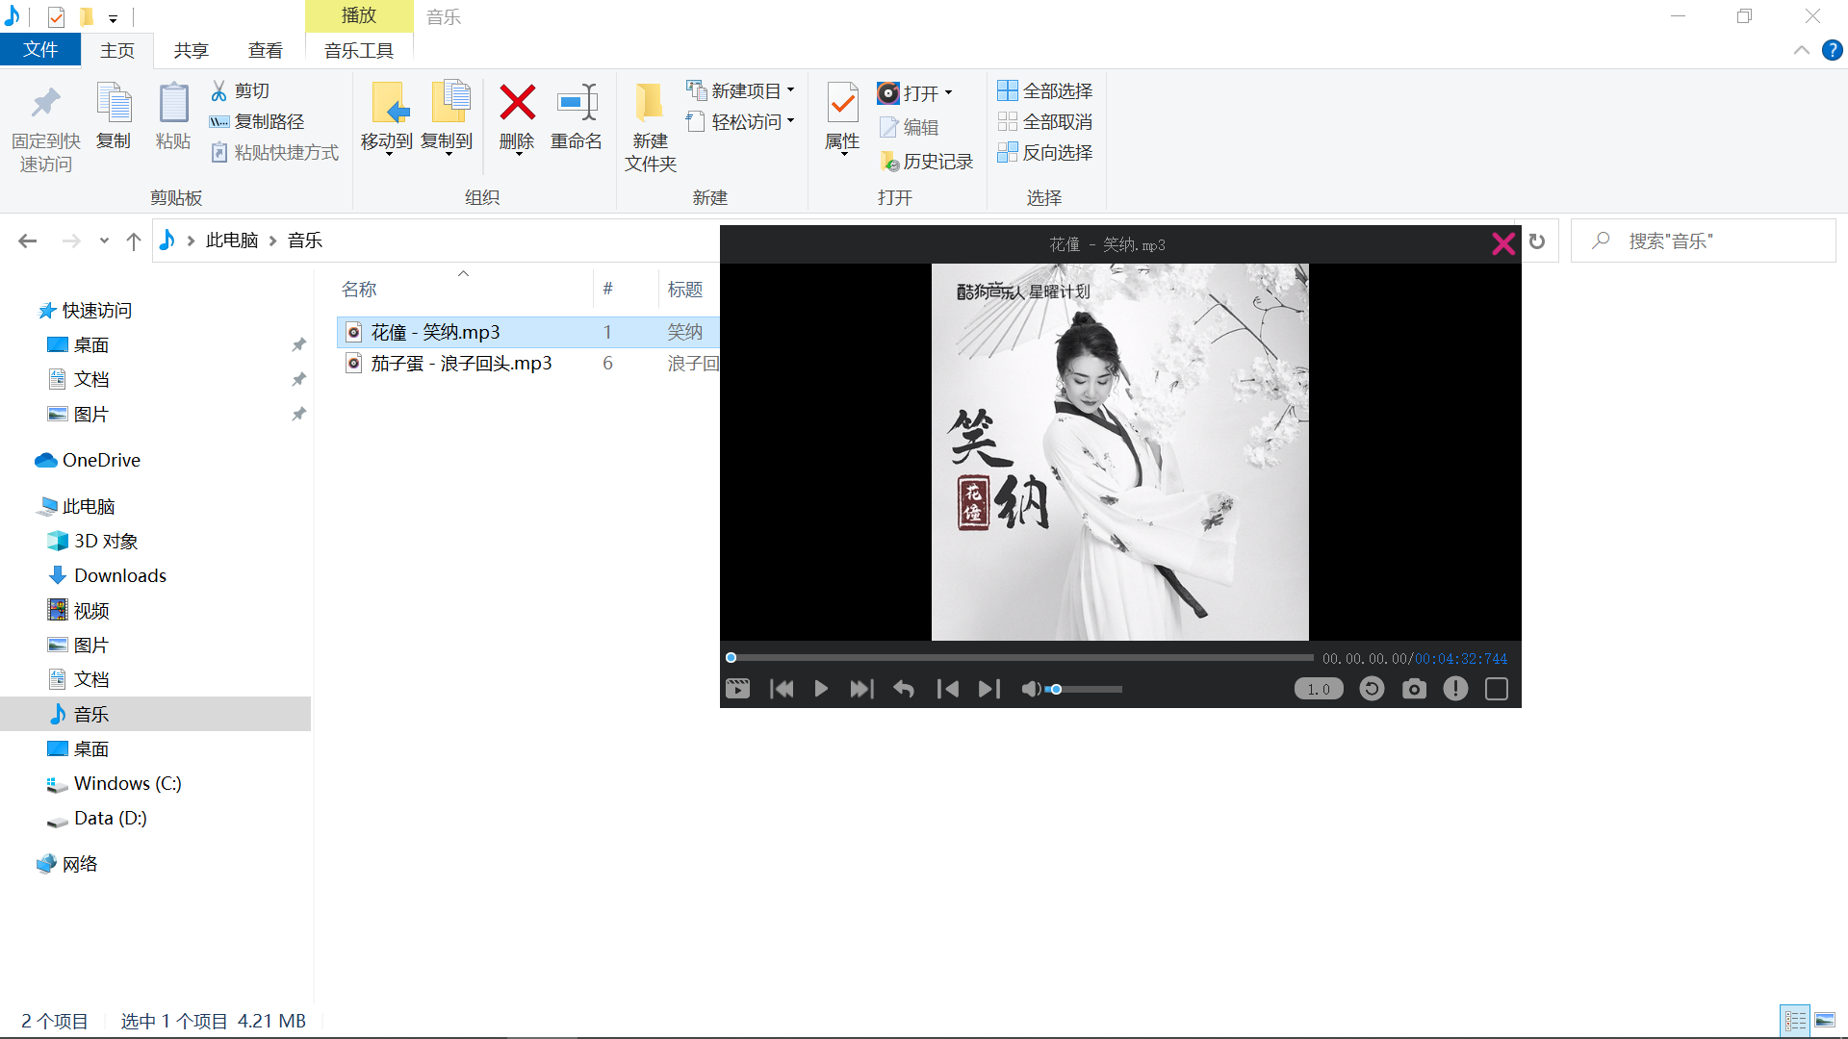This screenshot has height=1039, width=1848.
Task: Skip to next track in player
Action: (861, 689)
